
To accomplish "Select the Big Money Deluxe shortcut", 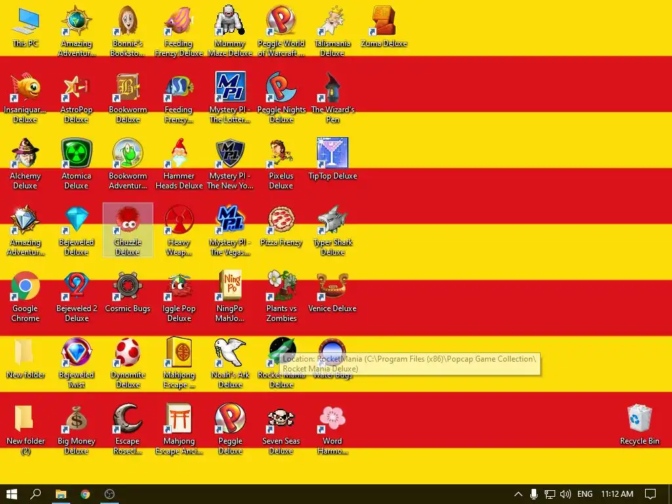I will (x=76, y=429).
